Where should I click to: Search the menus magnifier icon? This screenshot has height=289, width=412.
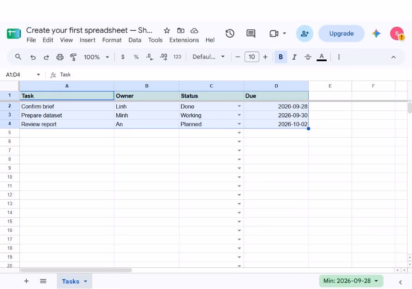pyautogui.click(x=18, y=57)
